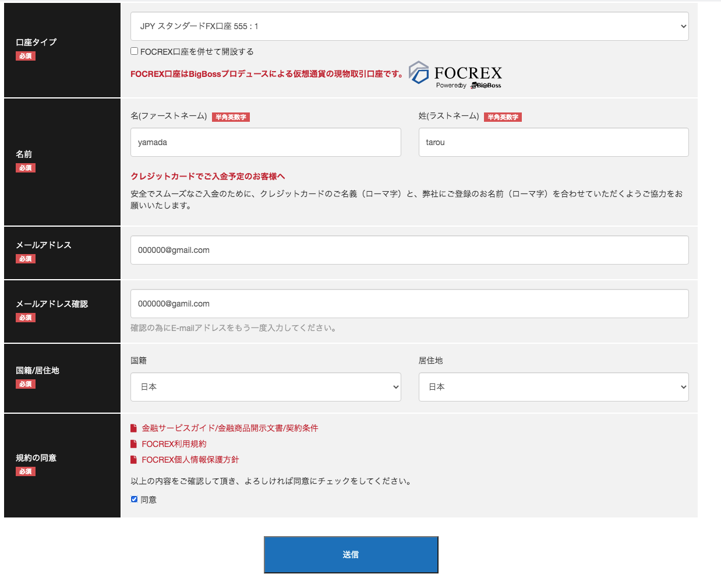Click the 口座タイプ row label
This screenshot has height=574, width=721.
(x=36, y=43)
